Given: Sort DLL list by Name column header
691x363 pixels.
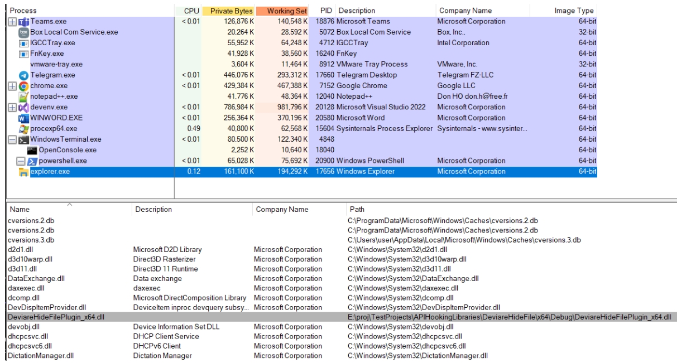Looking at the screenshot, I should click(x=70, y=210).
